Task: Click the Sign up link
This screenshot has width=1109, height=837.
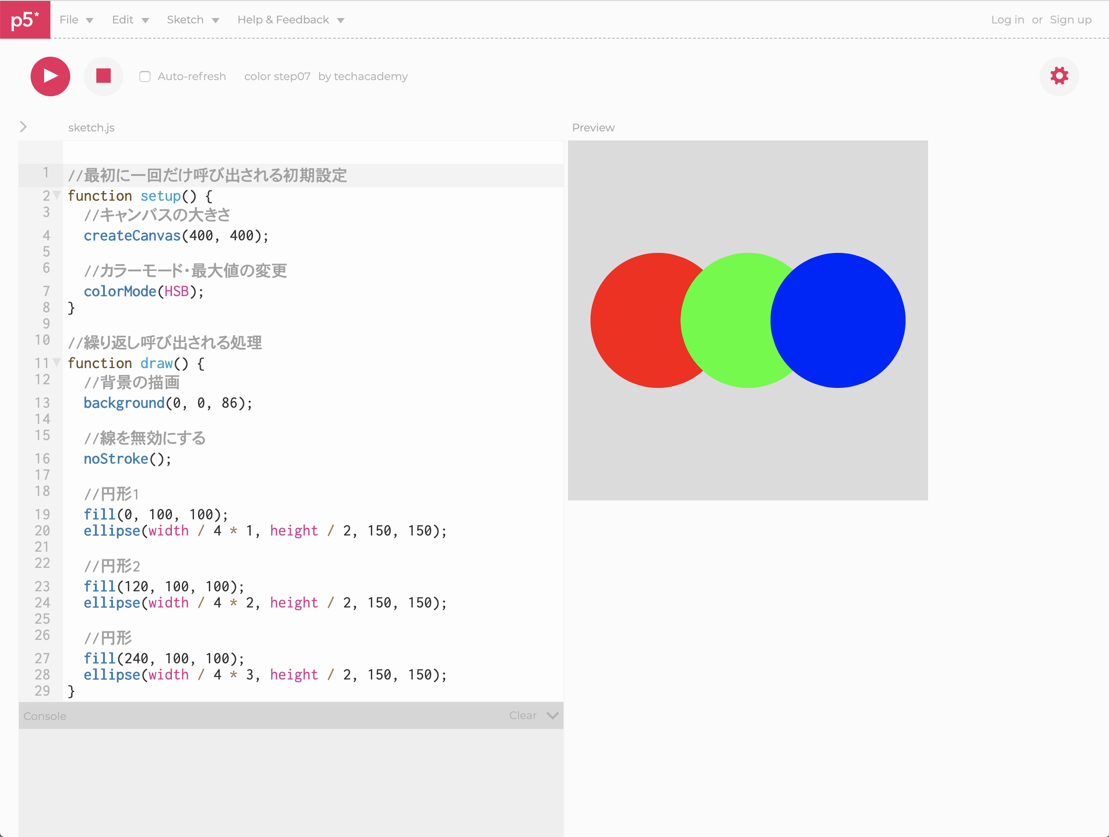Action: pos(1070,19)
